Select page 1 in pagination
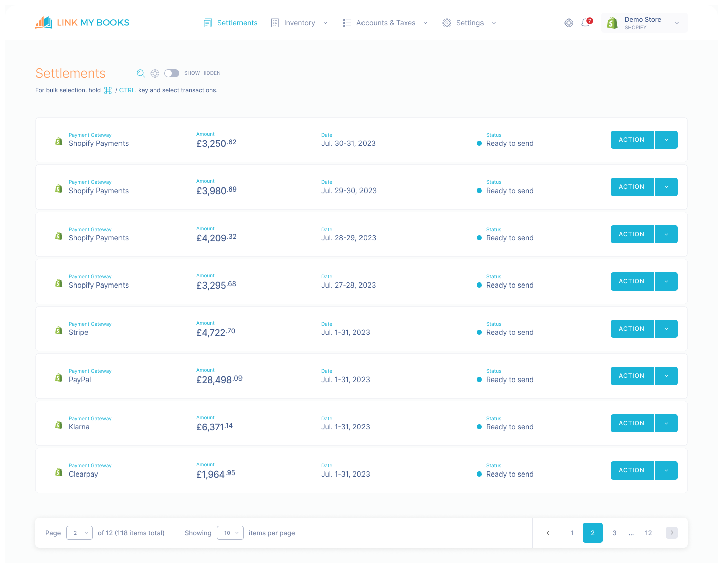 [572, 533]
